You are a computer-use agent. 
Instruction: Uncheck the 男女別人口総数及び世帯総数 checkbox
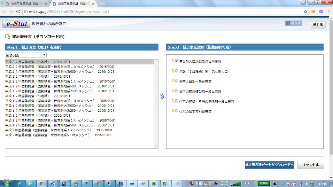click(x=177, y=61)
